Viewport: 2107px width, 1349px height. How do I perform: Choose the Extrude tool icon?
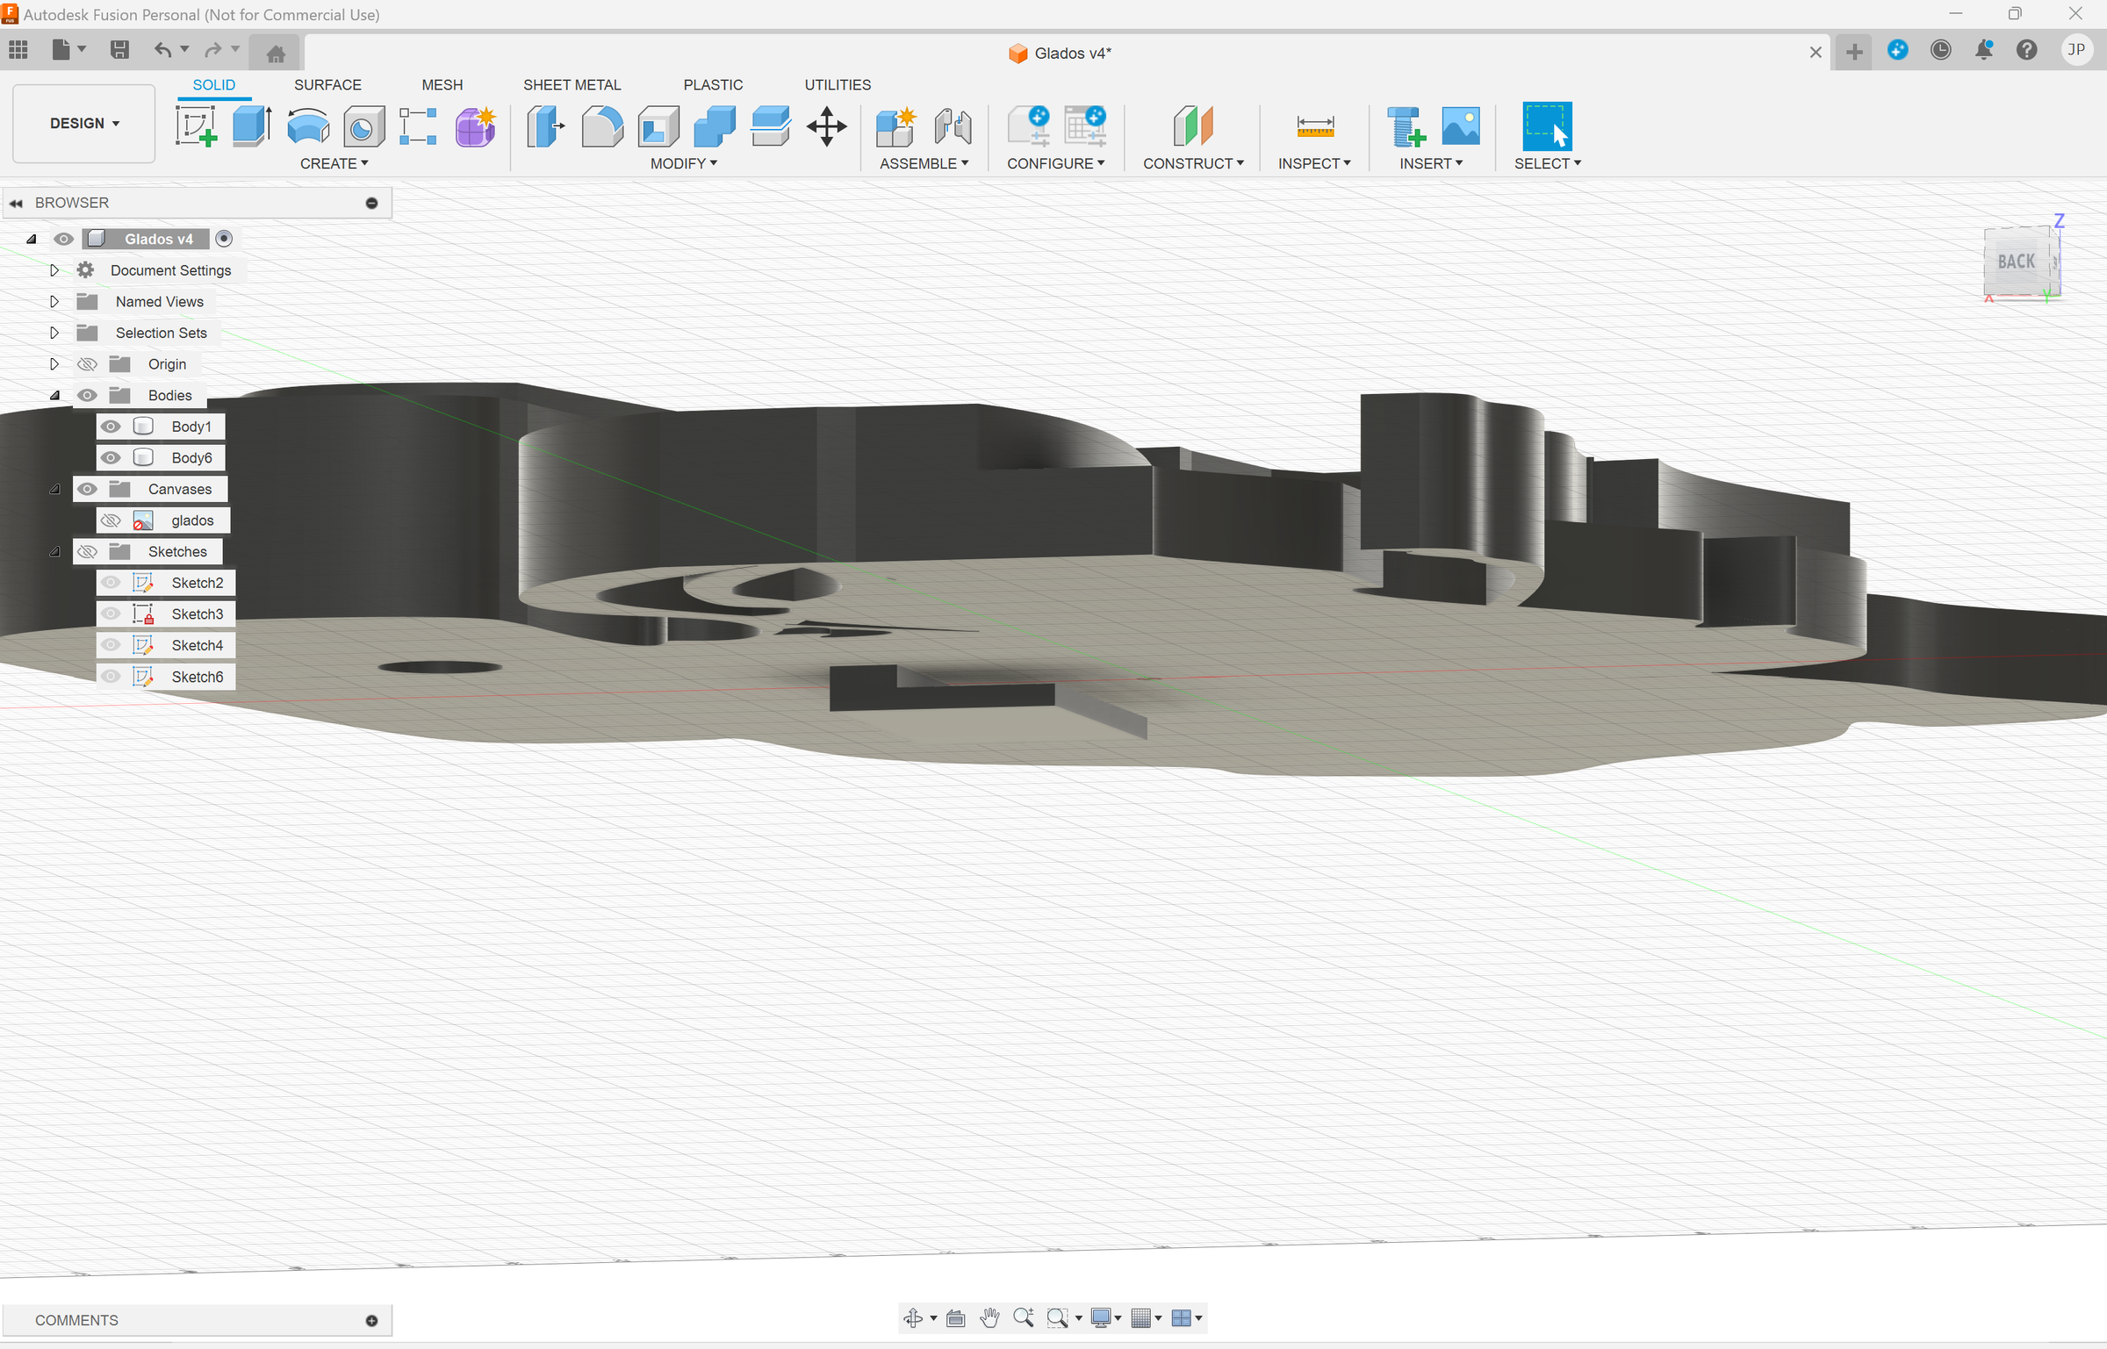click(252, 126)
